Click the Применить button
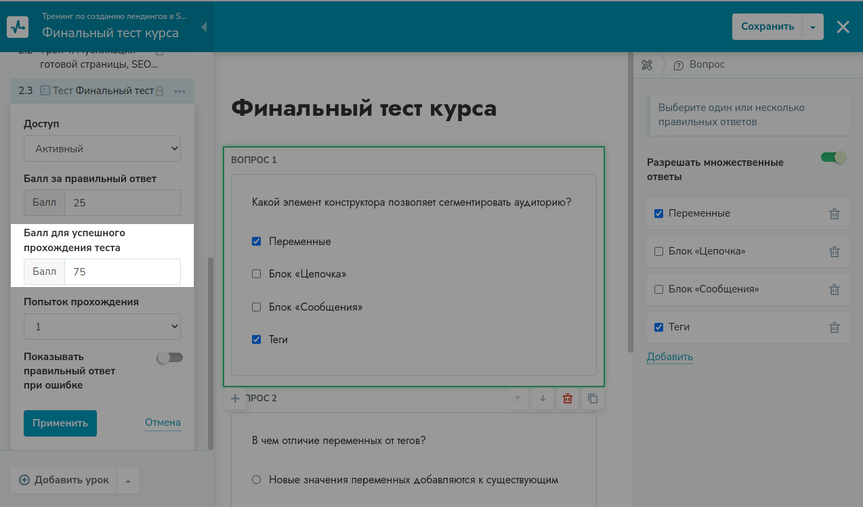 tap(60, 423)
